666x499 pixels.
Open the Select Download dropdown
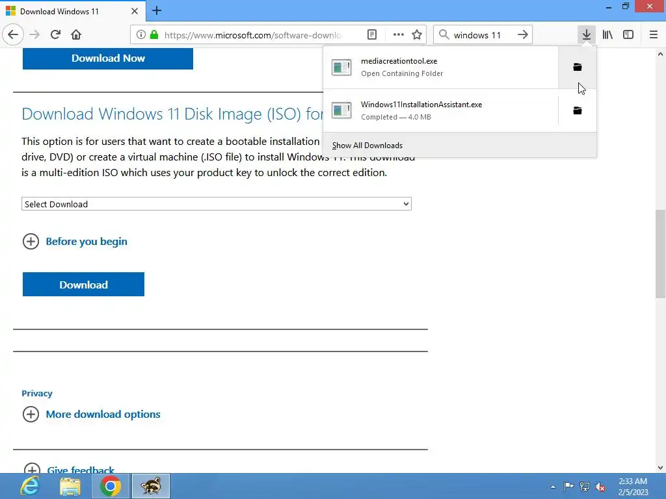(x=217, y=203)
